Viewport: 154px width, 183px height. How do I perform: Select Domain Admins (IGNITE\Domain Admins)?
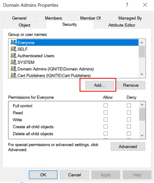point(74,69)
